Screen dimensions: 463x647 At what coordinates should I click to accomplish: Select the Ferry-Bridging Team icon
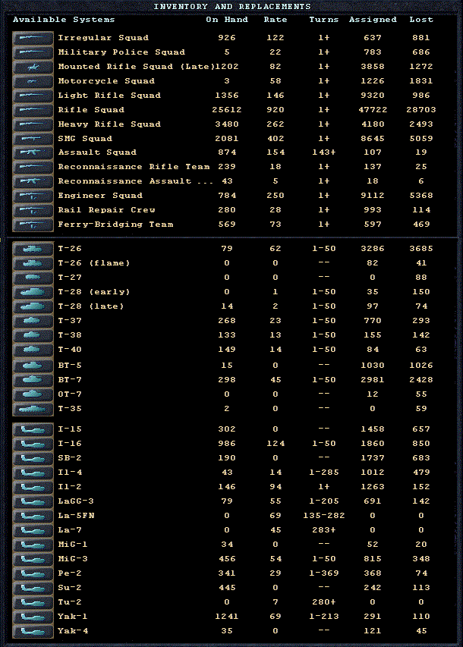[33, 225]
